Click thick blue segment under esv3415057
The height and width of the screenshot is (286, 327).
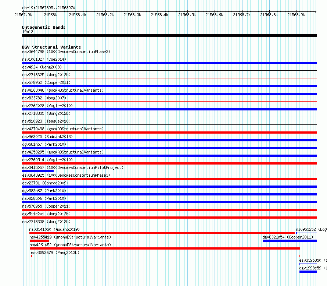[x=38, y=171]
